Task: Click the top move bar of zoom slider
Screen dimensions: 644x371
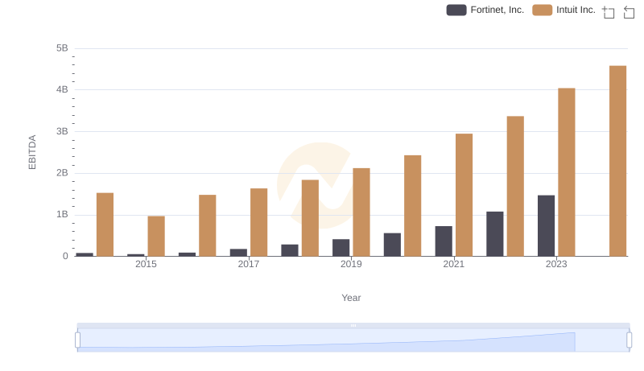Action: pos(353,325)
